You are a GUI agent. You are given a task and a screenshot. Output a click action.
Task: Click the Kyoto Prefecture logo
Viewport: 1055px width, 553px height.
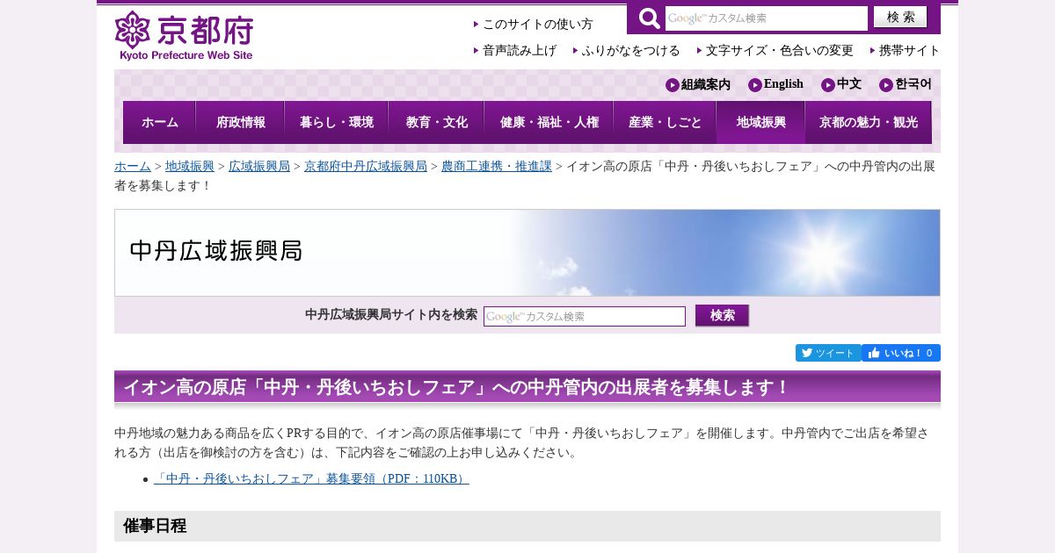tap(184, 36)
